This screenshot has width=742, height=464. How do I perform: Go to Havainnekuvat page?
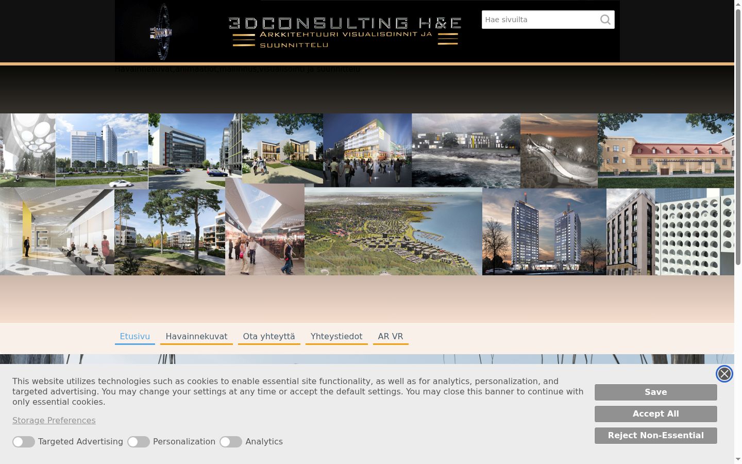[196, 337]
